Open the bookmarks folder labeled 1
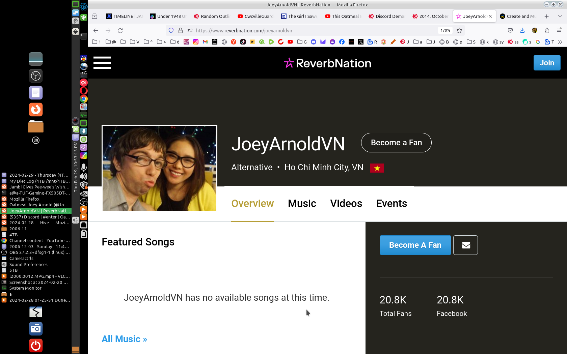 click(97, 42)
